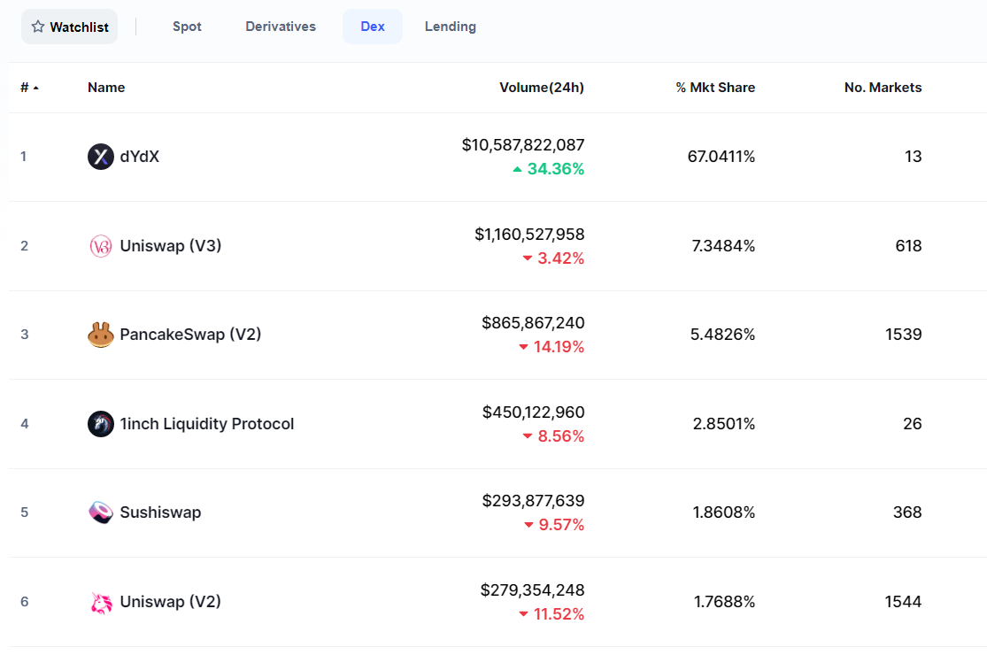Screen dimensions: 987x655
Task: Open the dYdX exchange name link
Action: pos(140,157)
